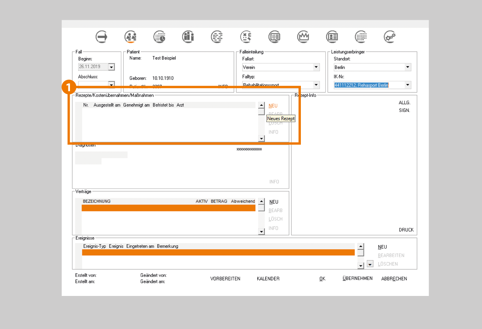Click NEU in the Verträge section
Image resolution: width=482 pixels, height=329 pixels.
274,202
